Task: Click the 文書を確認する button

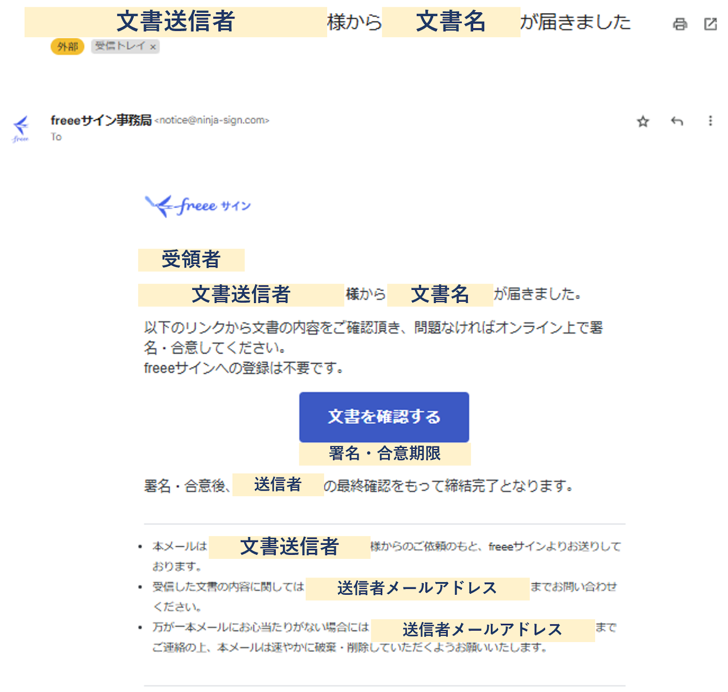Action: coord(384,417)
